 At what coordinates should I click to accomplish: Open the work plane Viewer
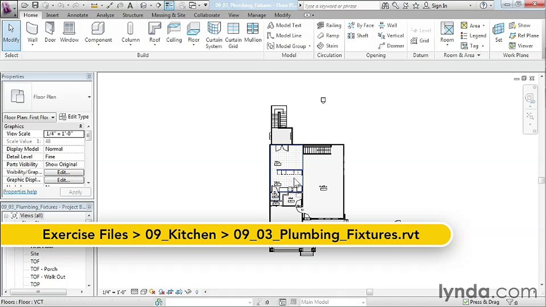pyautogui.click(x=521, y=46)
